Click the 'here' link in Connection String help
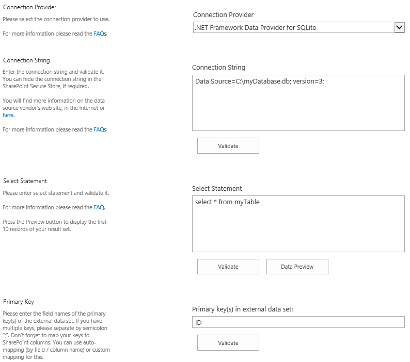410x362 pixels. point(8,115)
